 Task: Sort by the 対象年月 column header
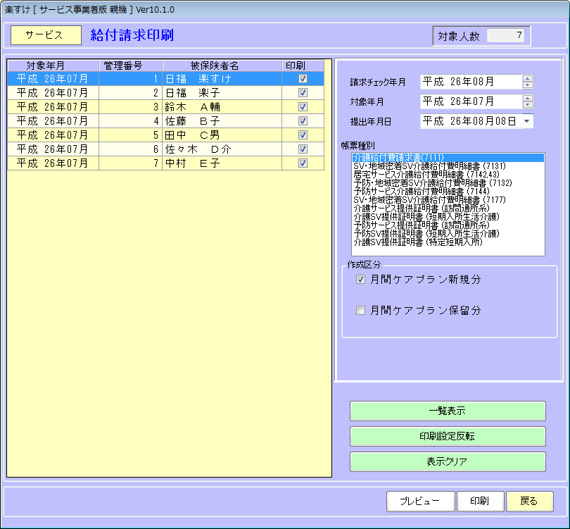[53, 66]
